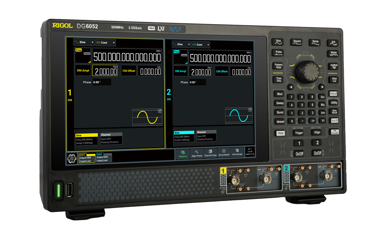Push the right arrow key below the knob
The width and height of the screenshot is (375, 240).
coord(321,87)
